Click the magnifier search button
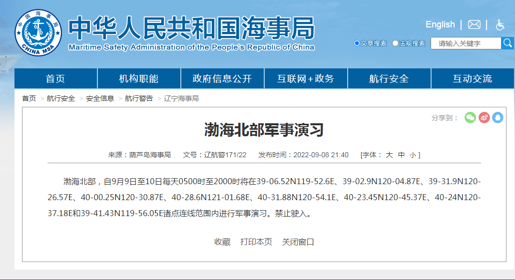This screenshot has width=515, height=280. pyautogui.click(x=508, y=43)
